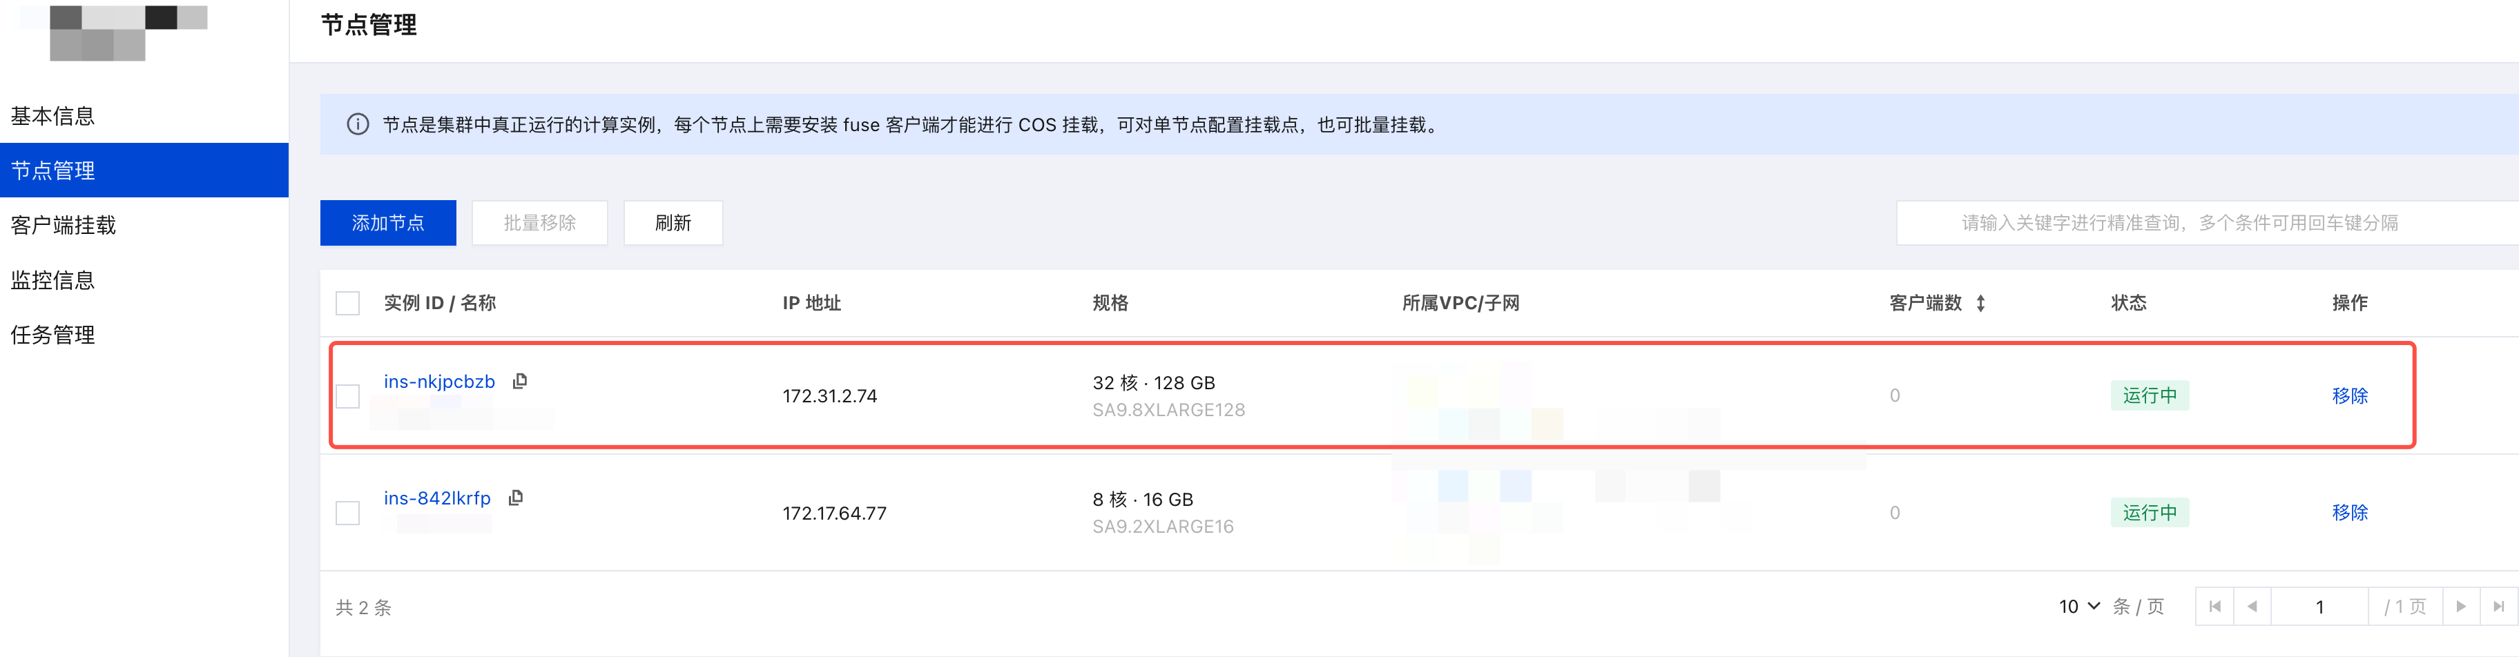Select all nodes with header checkbox
This screenshot has width=2519, height=657.
click(x=347, y=303)
